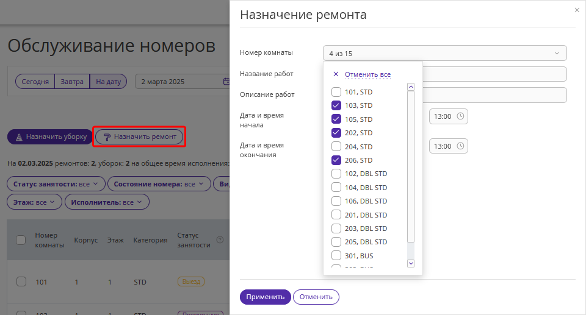Uncheck room 202, STD checkbox
Image resolution: width=586 pixels, height=315 pixels.
tap(336, 132)
